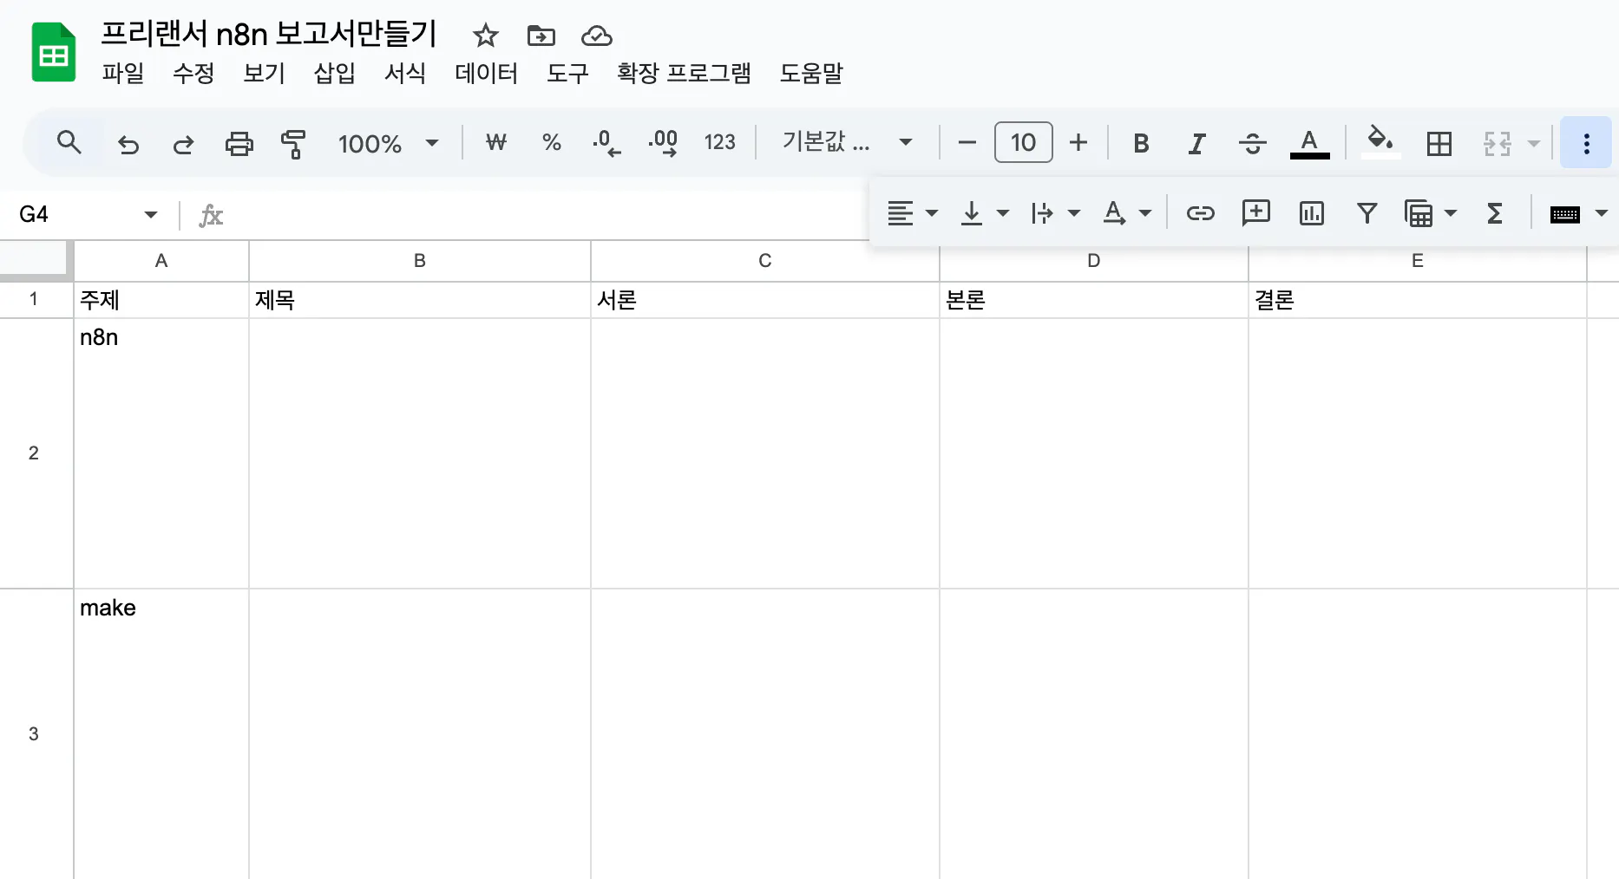Image resolution: width=1619 pixels, height=879 pixels.
Task: Move document to folder icon
Action: pos(541,36)
